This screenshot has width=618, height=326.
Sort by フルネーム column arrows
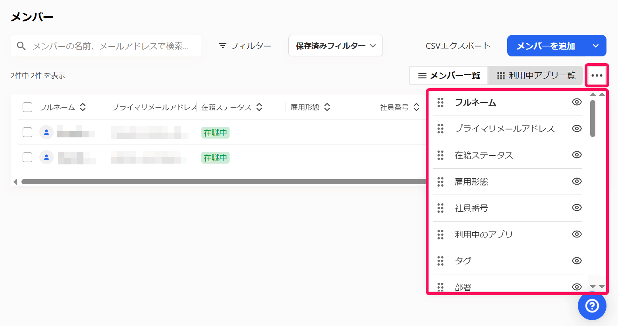click(83, 107)
